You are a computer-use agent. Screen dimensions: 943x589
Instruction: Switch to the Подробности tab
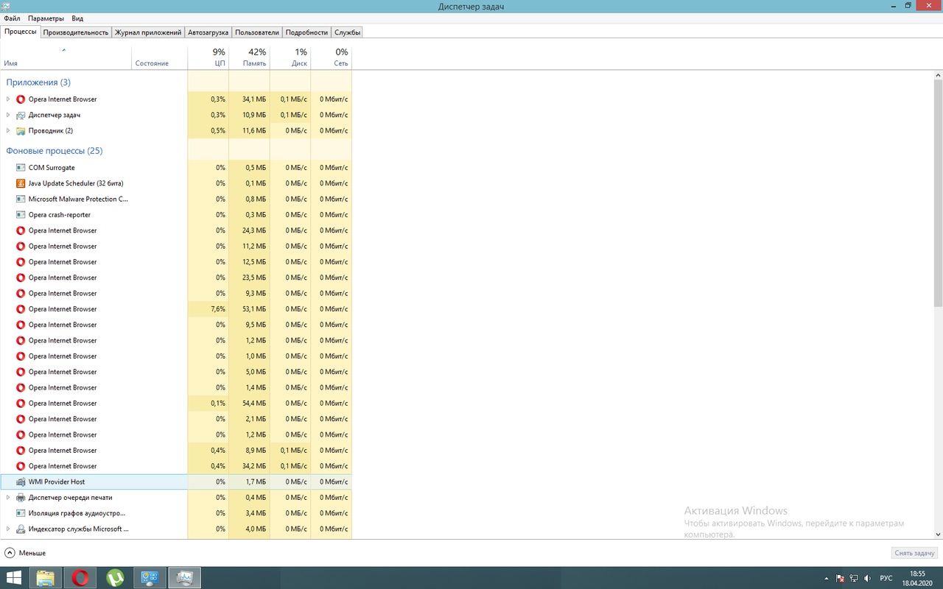[x=306, y=32]
